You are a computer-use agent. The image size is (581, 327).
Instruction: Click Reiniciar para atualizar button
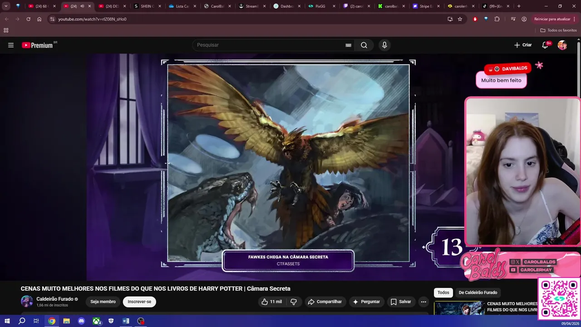click(x=555, y=19)
